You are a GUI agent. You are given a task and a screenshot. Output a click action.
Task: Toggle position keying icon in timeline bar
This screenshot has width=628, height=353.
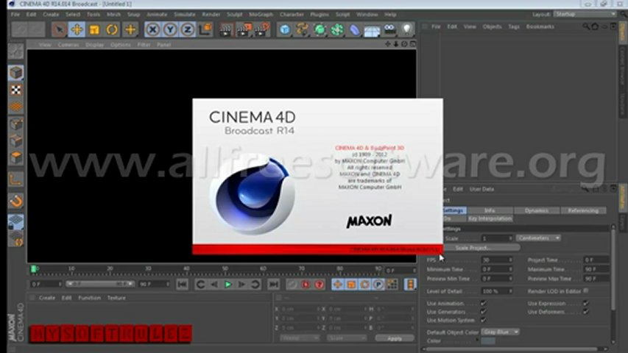click(338, 284)
